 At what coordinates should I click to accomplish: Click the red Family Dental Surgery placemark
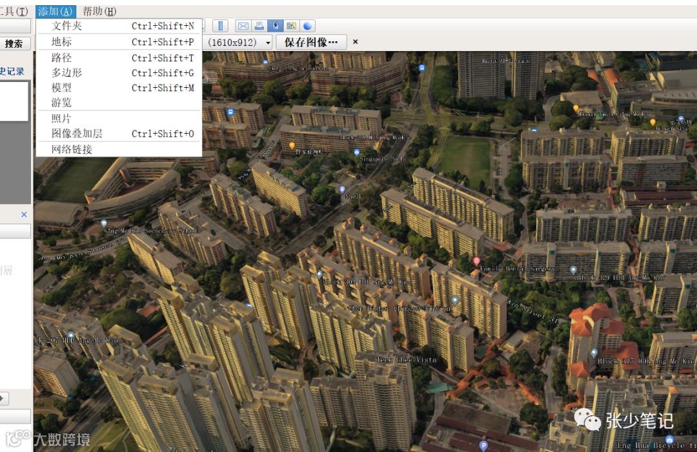coord(476,261)
